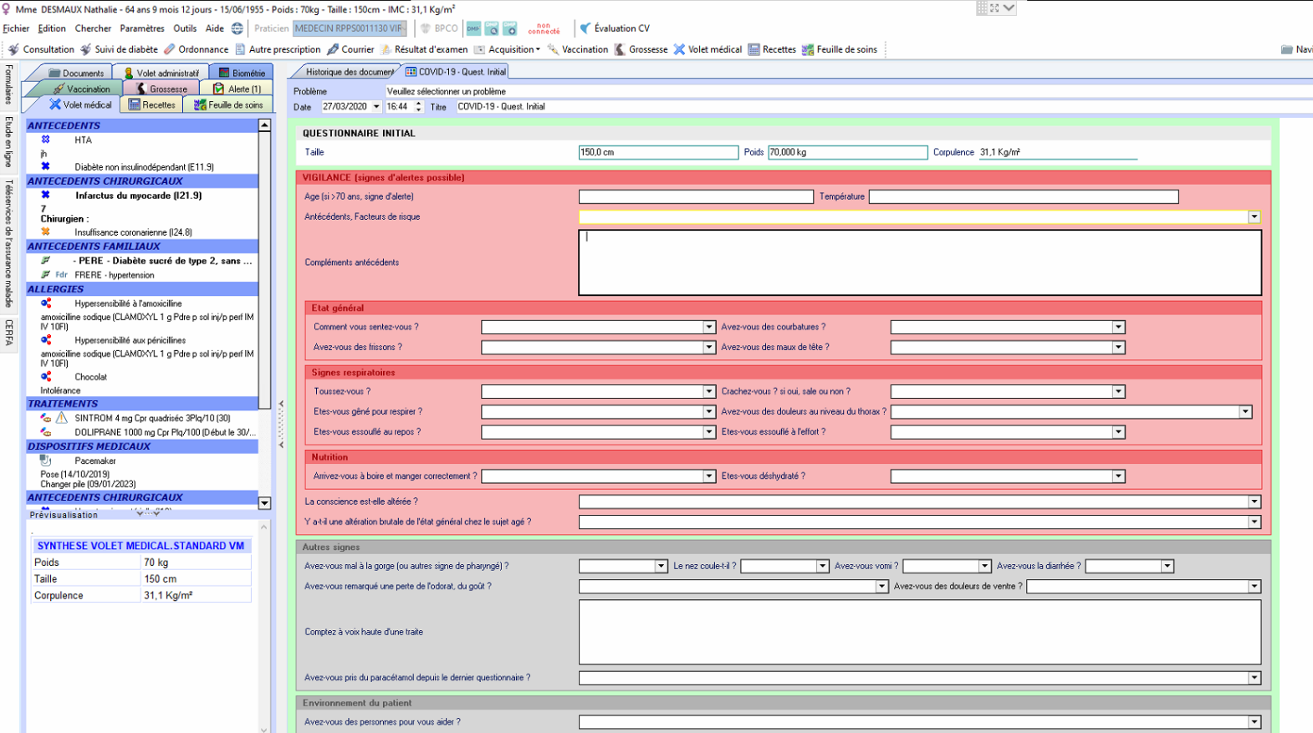1313x733 pixels.
Task: Open the CERFA side tab
Action: click(x=8, y=333)
